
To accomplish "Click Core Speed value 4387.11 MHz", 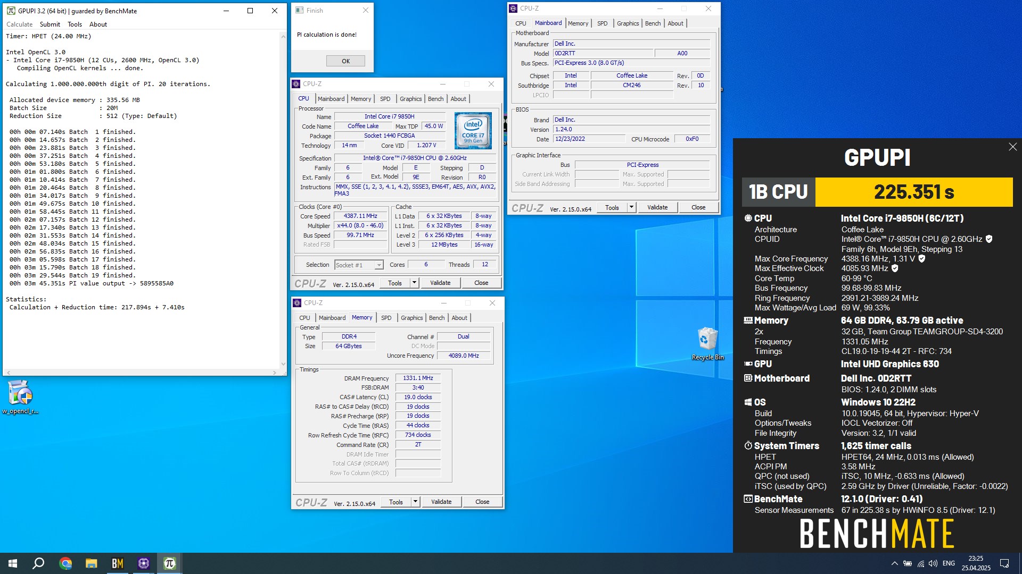I will click(360, 216).
